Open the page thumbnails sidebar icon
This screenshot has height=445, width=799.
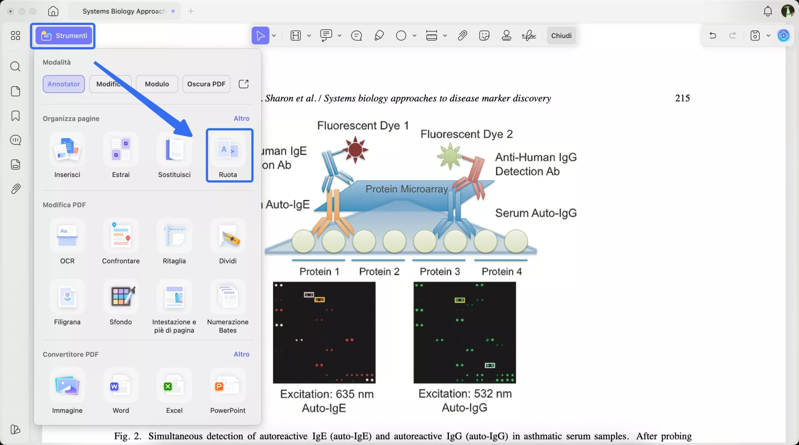coord(16,91)
